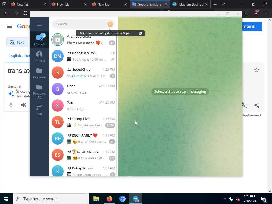
Task: Click the DN avatar of Donat1k NEWS
Action: [58, 56]
